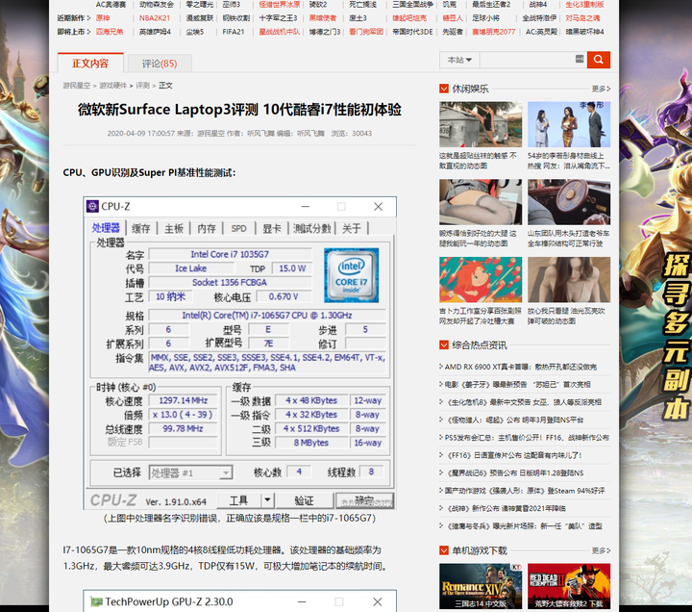Click 更多 next to 休闲娱乐
Screen dimensions: 692x612
[x=601, y=89]
